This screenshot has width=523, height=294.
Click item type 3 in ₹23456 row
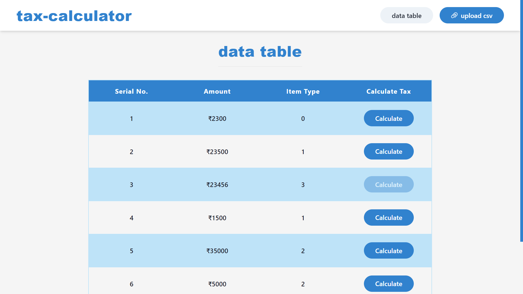tap(303, 185)
